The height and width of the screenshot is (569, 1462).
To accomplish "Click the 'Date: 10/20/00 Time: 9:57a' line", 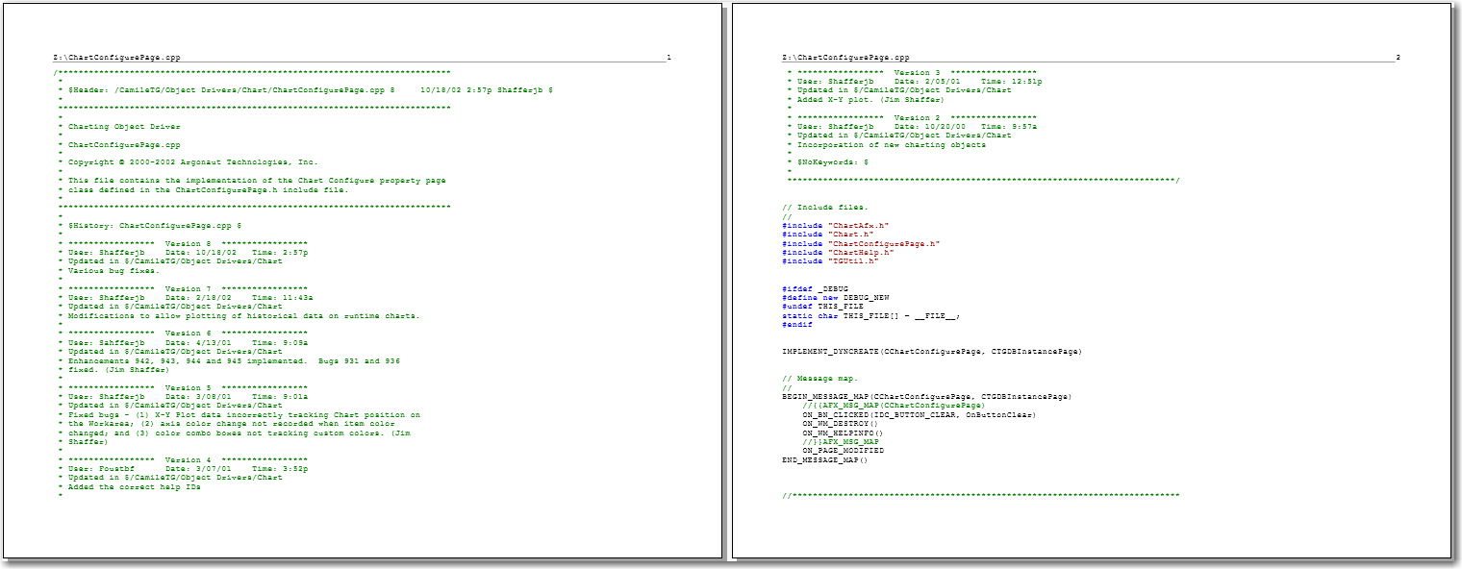I will (x=912, y=126).
